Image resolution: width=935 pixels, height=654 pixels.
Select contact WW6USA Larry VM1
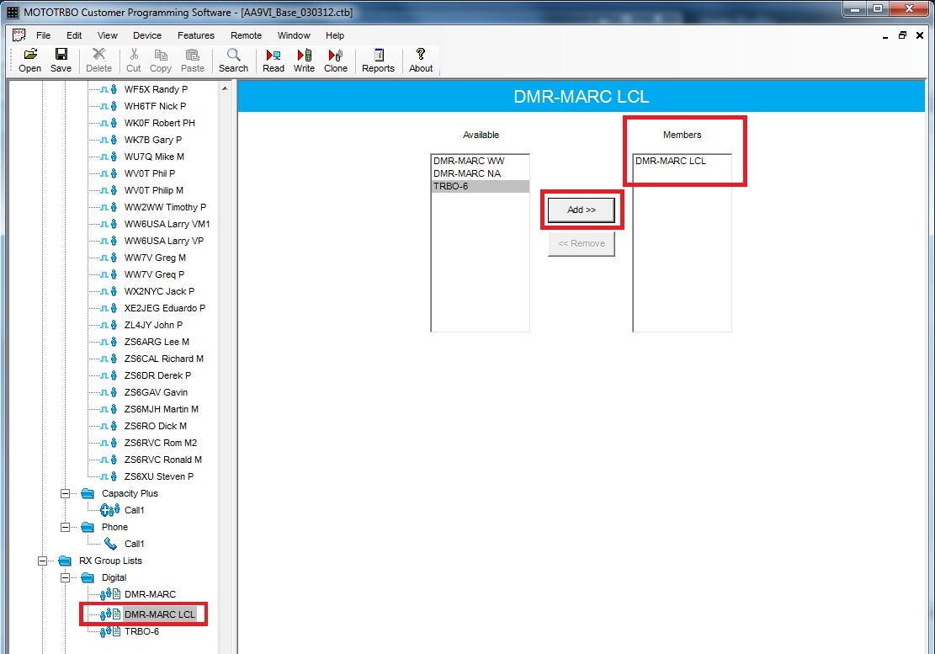pos(167,224)
